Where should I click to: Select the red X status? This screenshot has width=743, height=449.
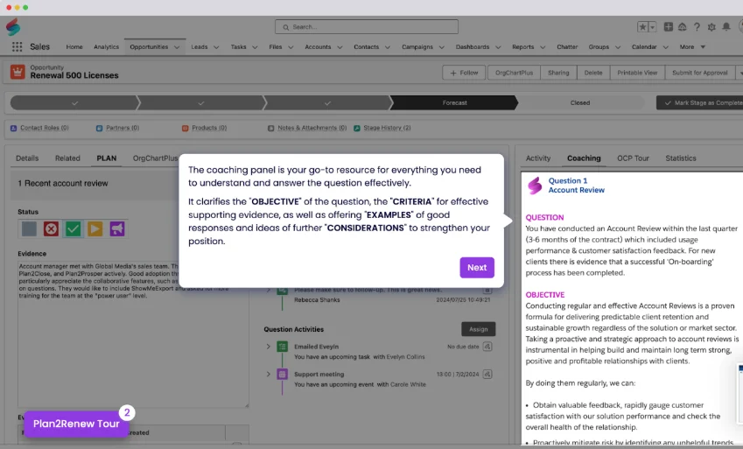[x=52, y=228]
